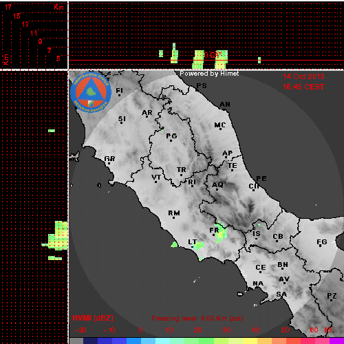This screenshot has height=344, width=344.
Task: Select the PE city label
Action: pos(261,179)
